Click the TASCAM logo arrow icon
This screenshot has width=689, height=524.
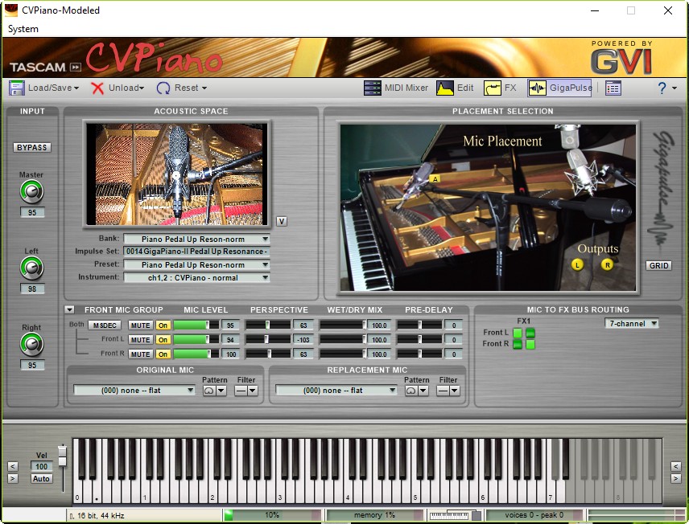coord(76,68)
